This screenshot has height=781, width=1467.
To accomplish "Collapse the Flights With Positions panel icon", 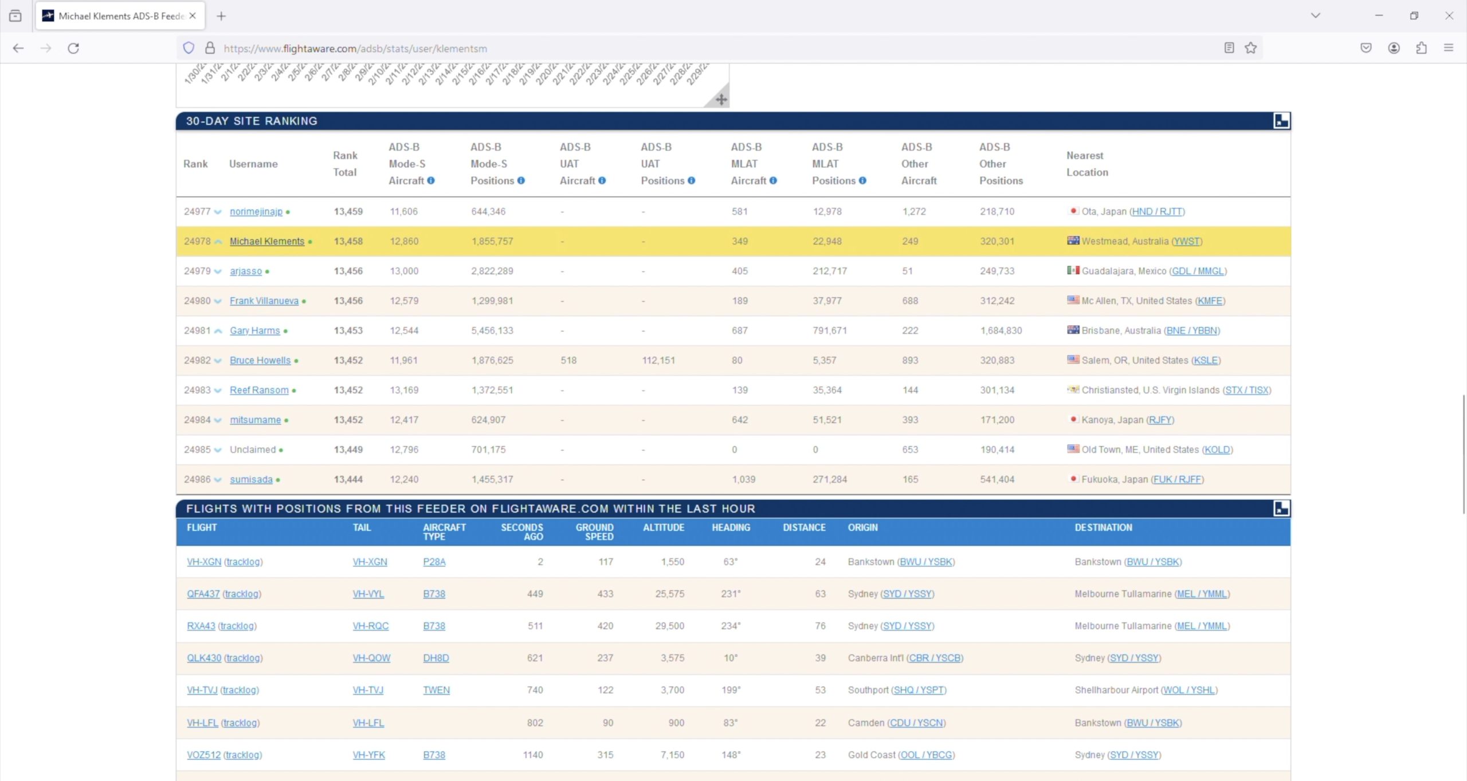I will pos(1281,508).
